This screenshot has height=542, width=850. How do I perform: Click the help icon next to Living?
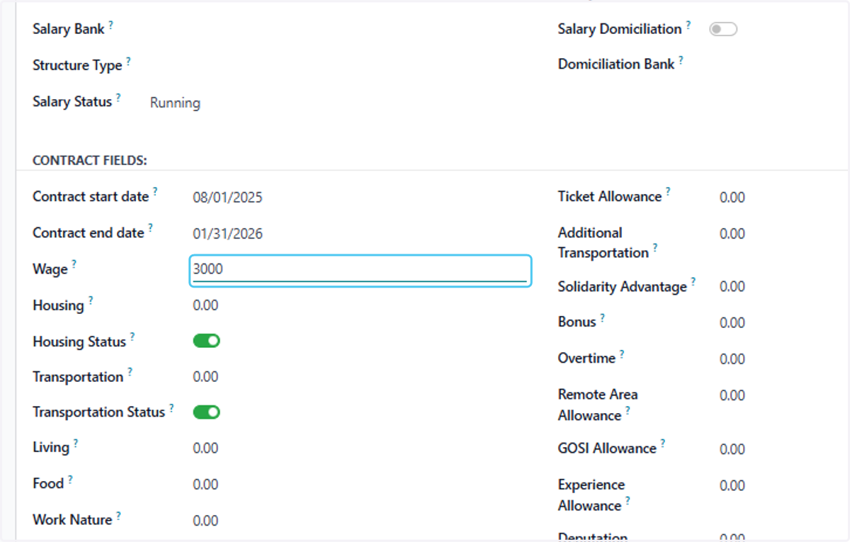point(76,444)
